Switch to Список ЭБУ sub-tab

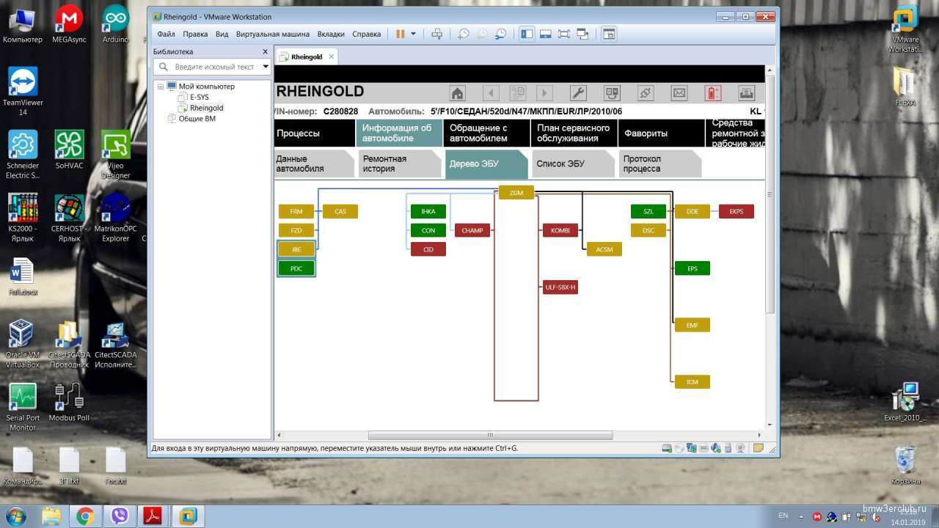pyautogui.click(x=574, y=164)
